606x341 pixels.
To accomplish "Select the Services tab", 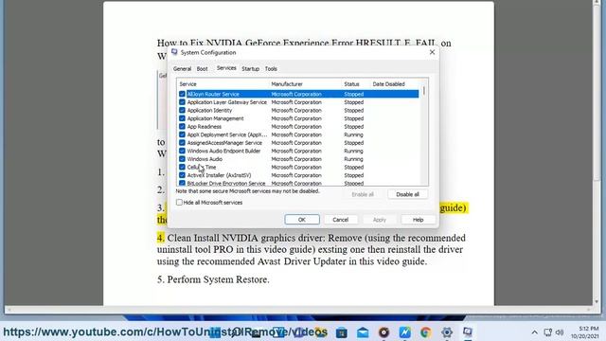I will pos(226,68).
